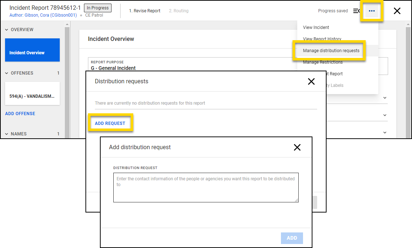Click the list collapse icon beside Progress saved

(357, 10)
